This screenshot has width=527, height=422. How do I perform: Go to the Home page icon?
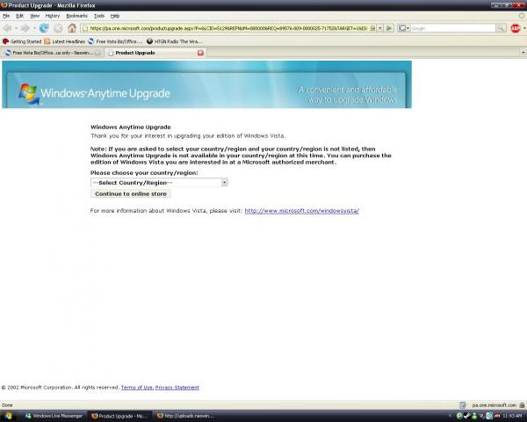pyautogui.click(x=72, y=28)
